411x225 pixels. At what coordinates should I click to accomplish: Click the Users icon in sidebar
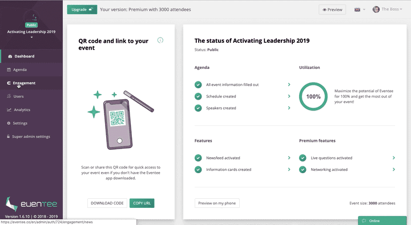coord(9,96)
